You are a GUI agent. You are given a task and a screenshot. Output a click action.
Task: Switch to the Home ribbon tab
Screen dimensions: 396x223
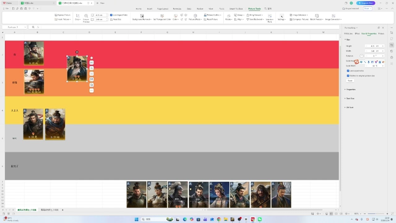coord(139,9)
